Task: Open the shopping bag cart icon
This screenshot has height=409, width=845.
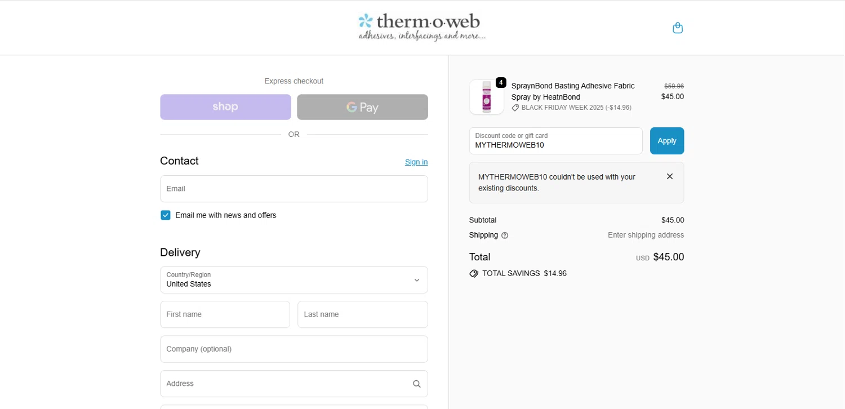Action: coord(678,28)
